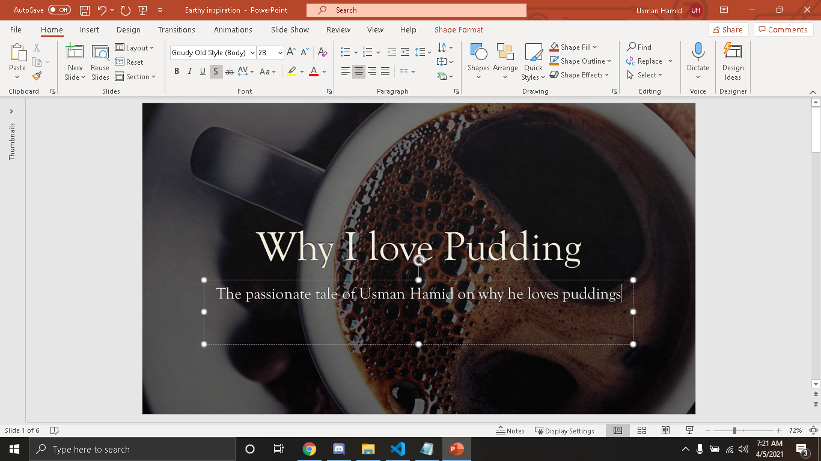The height and width of the screenshot is (461, 821).
Task: Expand the Shape Fill dropdown
Action: [x=595, y=47]
